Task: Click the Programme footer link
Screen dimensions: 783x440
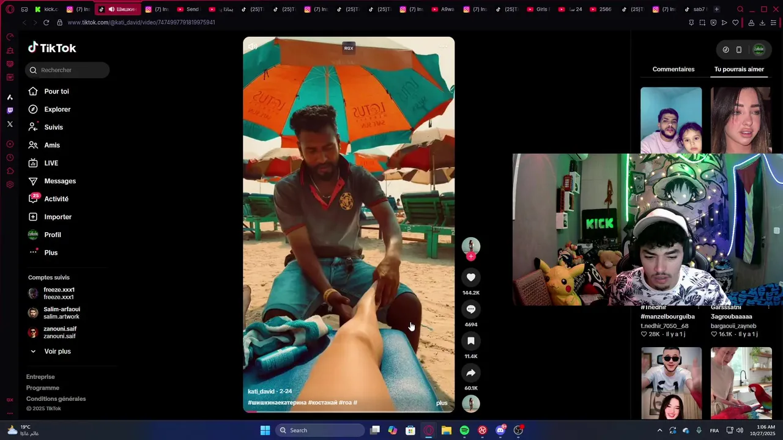Action: click(43, 388)
